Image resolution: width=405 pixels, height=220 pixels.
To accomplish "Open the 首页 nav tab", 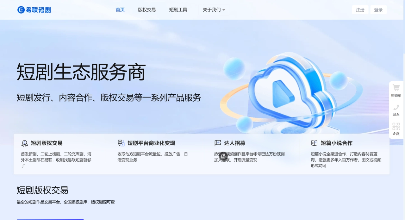I will pos(120,10).
